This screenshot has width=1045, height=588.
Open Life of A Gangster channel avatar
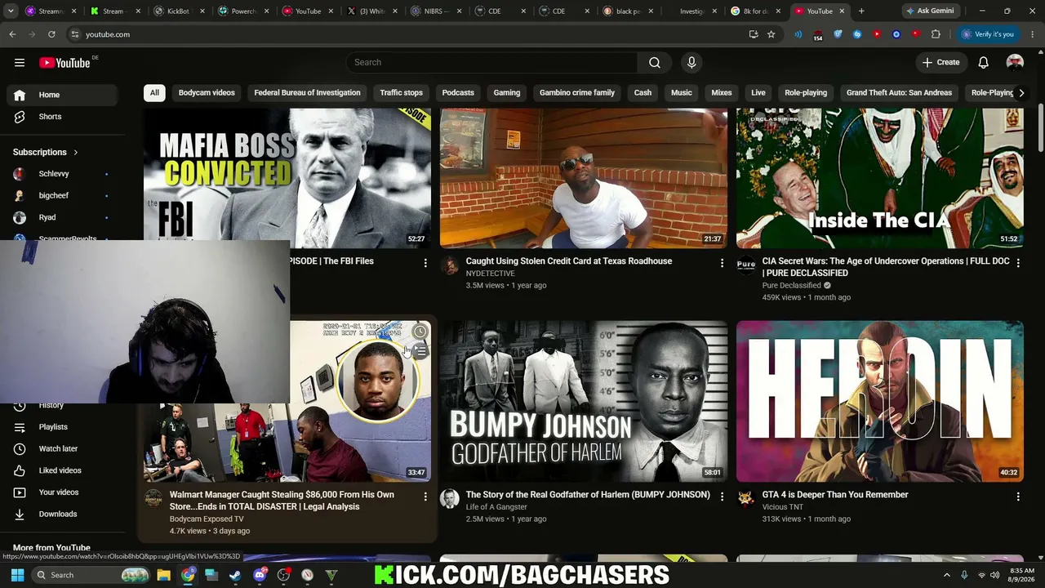(x=450, y=499)
